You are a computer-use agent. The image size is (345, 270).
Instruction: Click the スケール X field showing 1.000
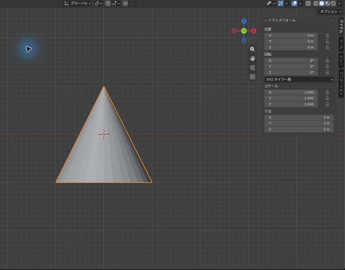point(291,92)
